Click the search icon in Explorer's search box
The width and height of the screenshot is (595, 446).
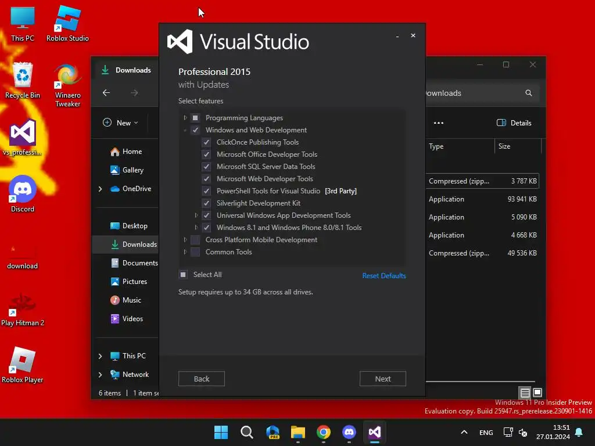pos(529,93)
